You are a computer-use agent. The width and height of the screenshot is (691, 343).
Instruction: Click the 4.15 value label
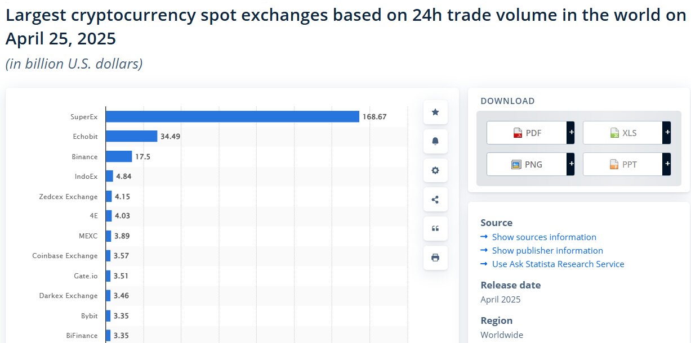pyautogui.click(x=123, y=197)
